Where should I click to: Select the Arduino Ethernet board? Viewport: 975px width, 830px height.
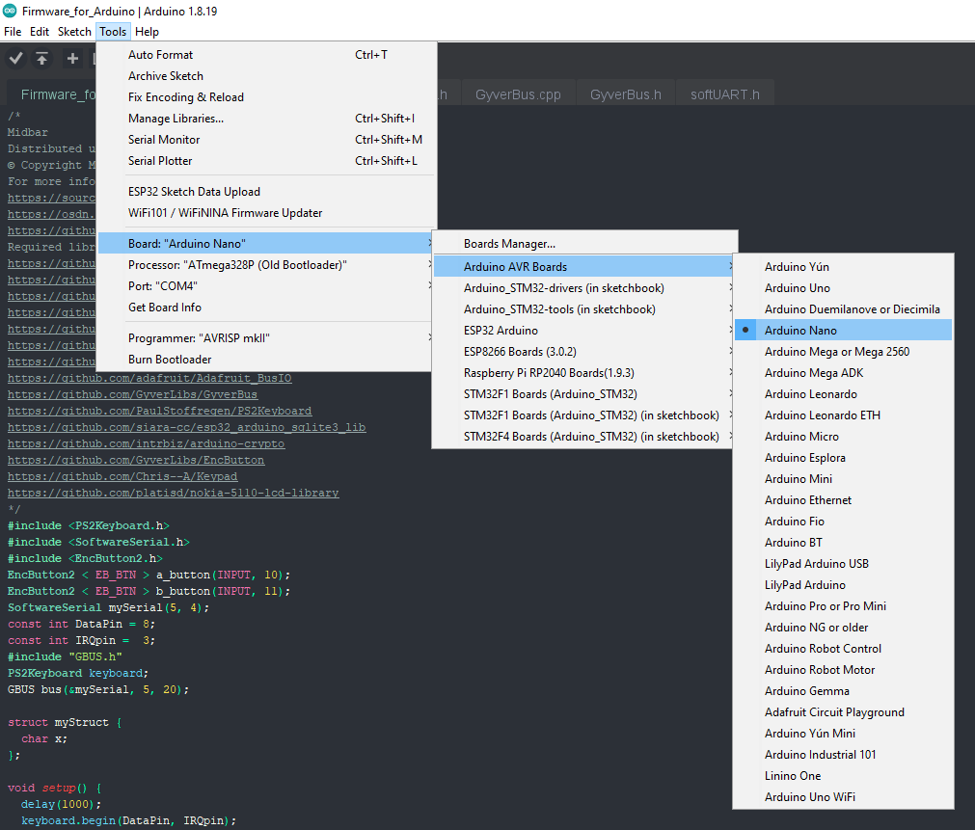tap(843, 500)
